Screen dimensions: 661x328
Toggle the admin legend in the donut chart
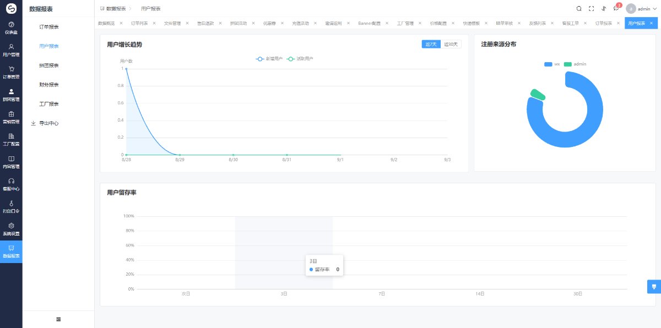[575, 64]
